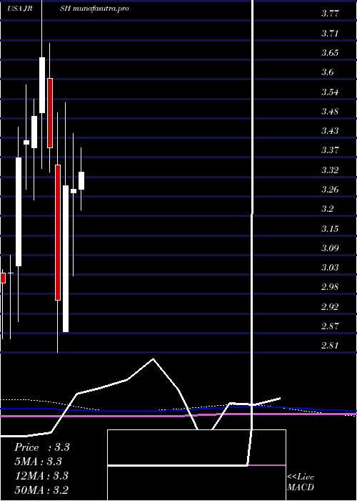This screenshot has height=501, width=357.
Task: Click the 3.26 price axis label
Action: coord(330,190)
